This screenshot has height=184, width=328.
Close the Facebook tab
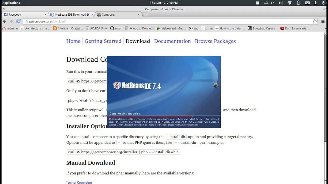point(46,15)
